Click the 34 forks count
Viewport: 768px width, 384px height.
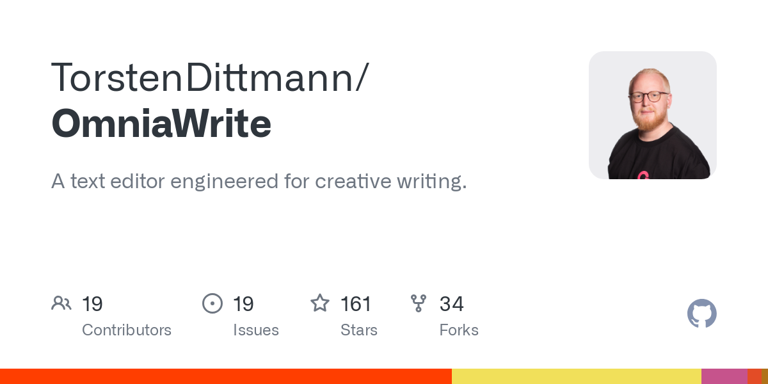point(451,303)
